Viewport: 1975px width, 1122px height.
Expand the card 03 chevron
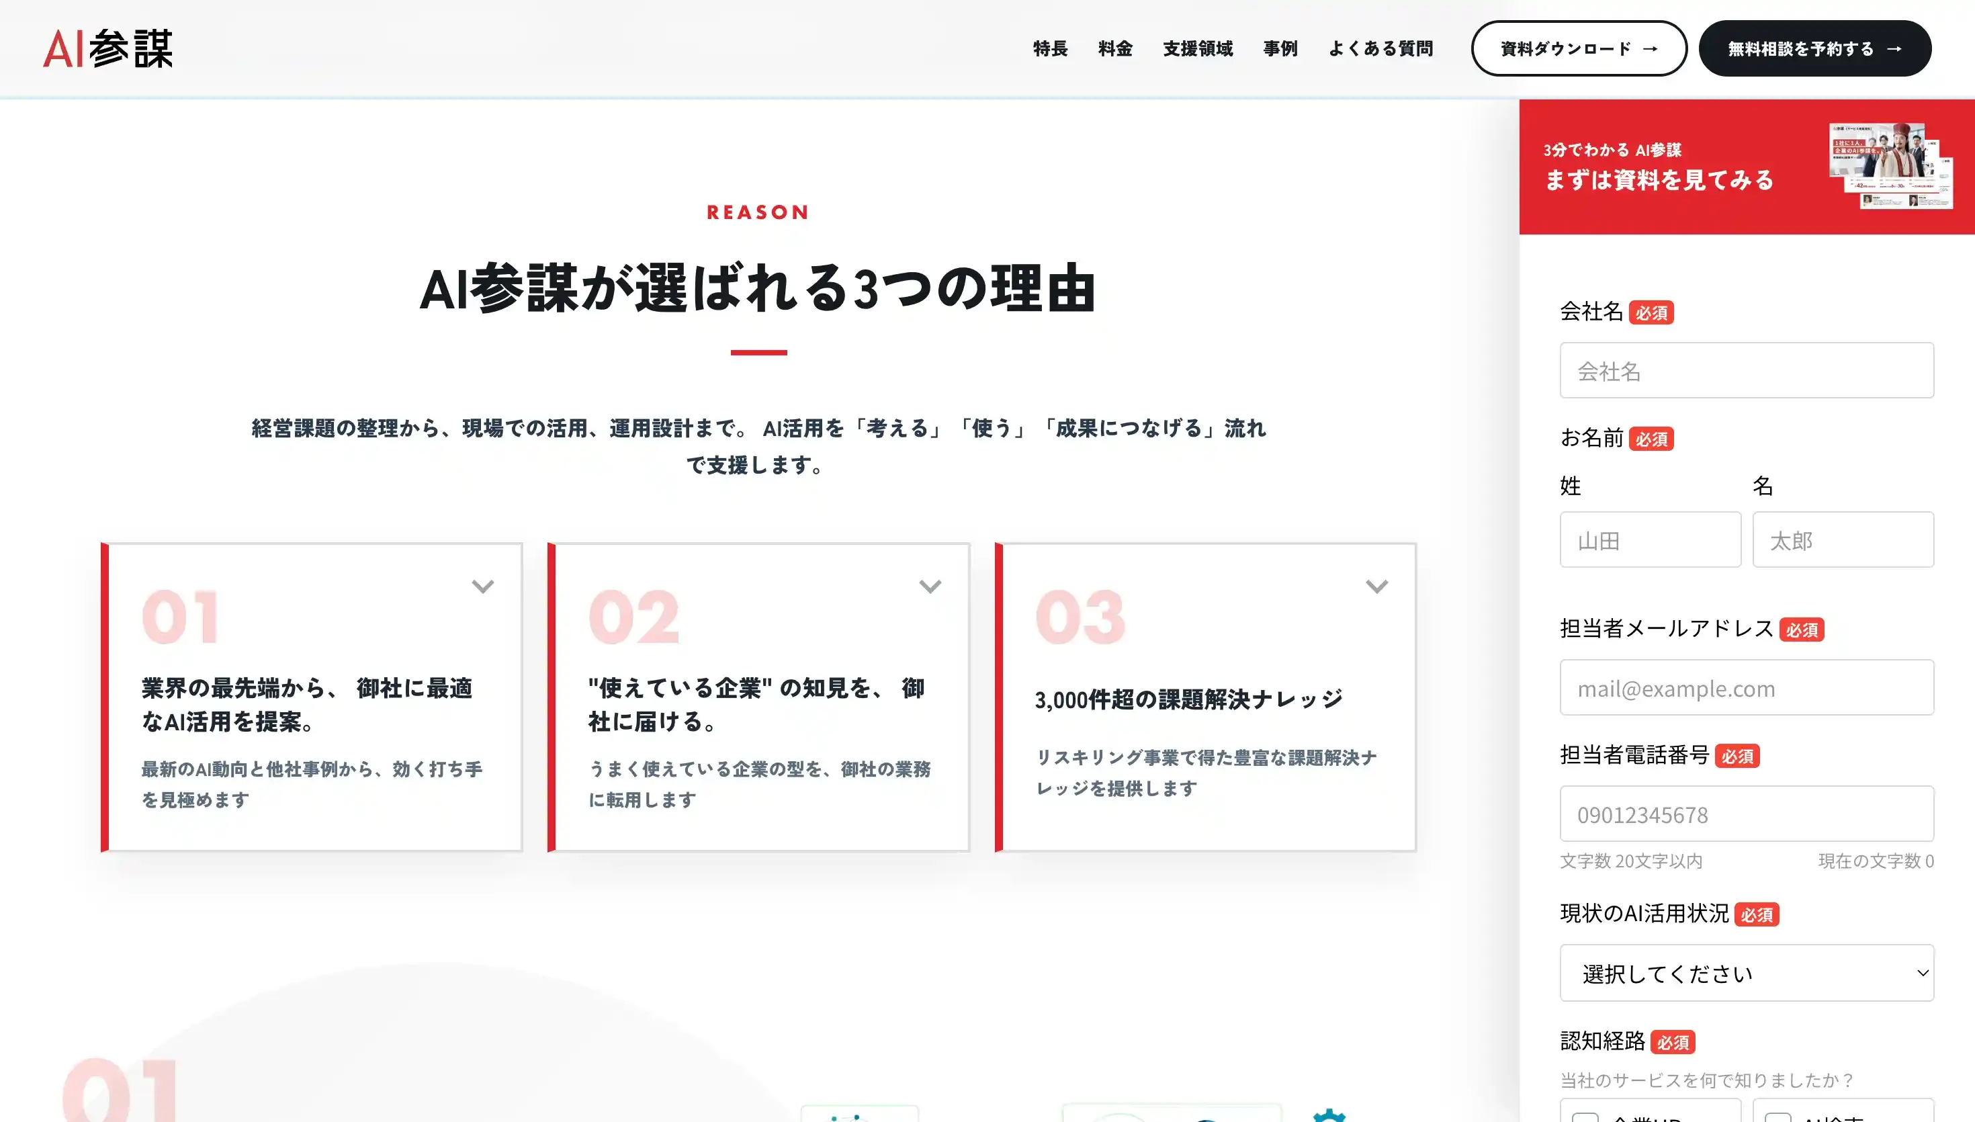pos(1377,587)
